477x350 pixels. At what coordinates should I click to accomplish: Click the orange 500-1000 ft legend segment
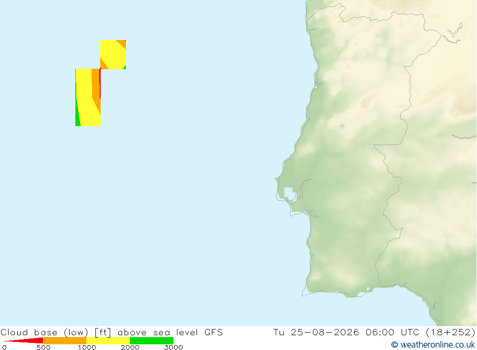click(65, 340)
